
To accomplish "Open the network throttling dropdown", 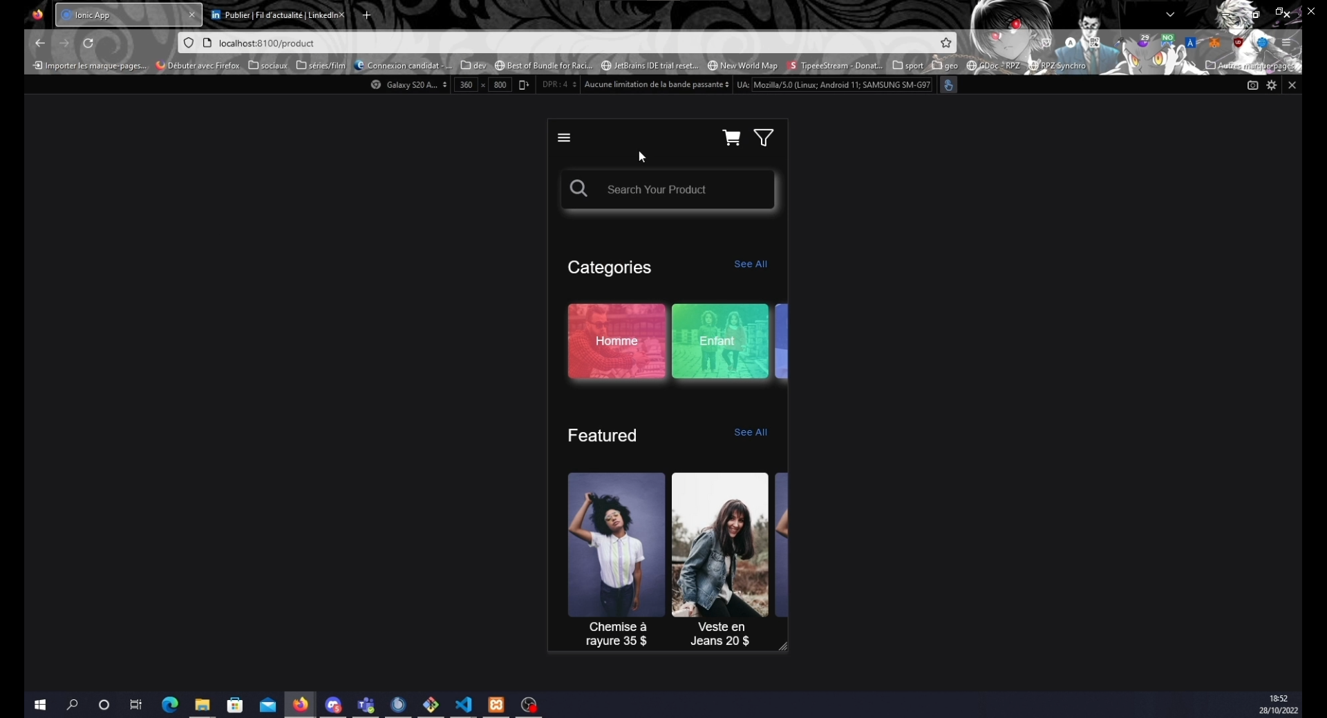I will pyautogui.click(x=656, y=85).
